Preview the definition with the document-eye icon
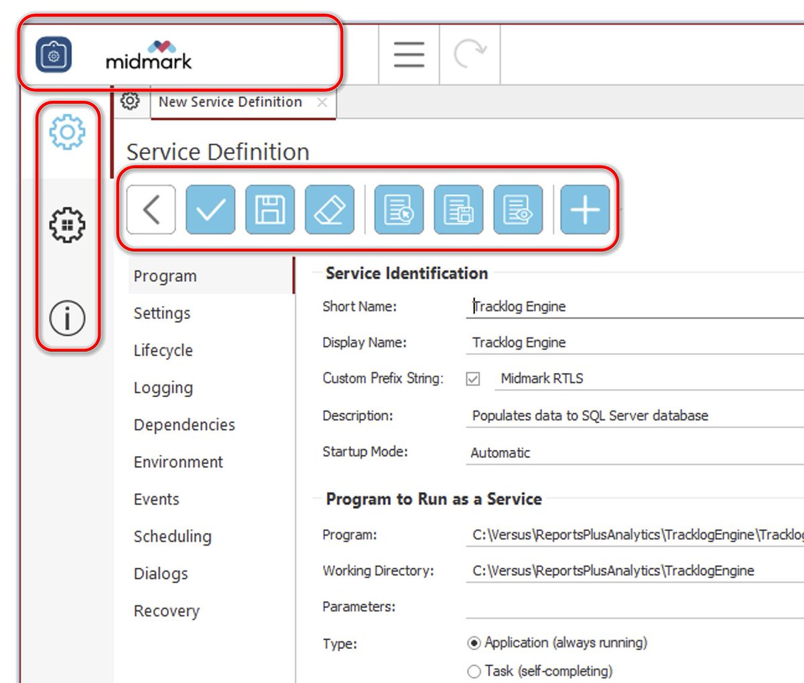 (x=519, y=210)
